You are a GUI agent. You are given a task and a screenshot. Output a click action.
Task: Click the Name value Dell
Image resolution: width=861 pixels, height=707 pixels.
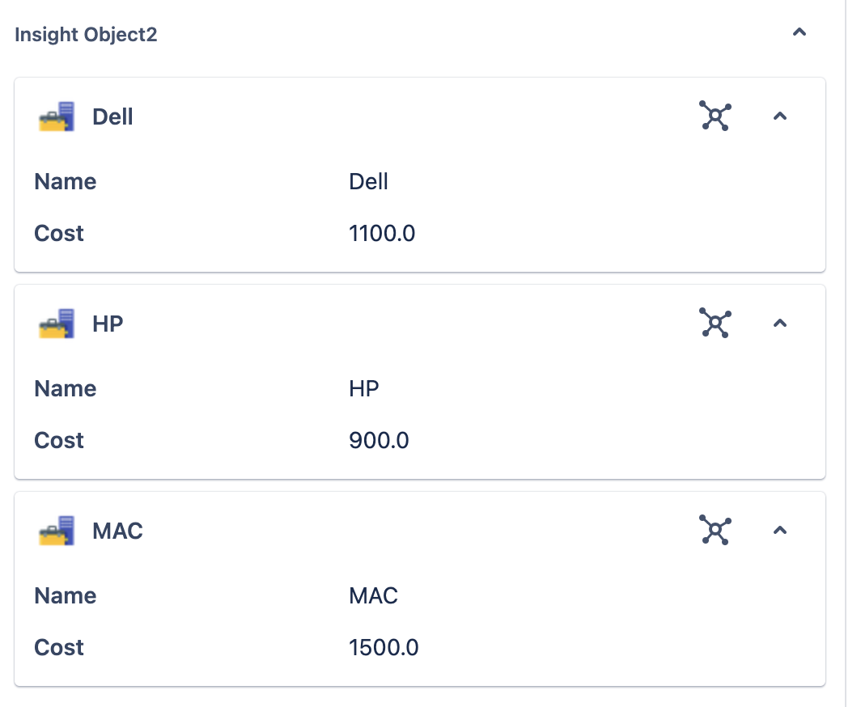pyautogui.click(x=368, y=182)
